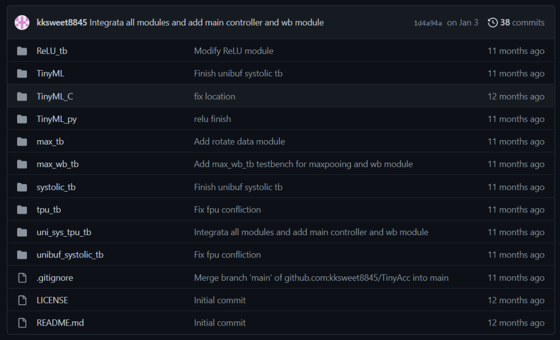
Task: Open commit hash 1d4a94a
Action: 428,23
